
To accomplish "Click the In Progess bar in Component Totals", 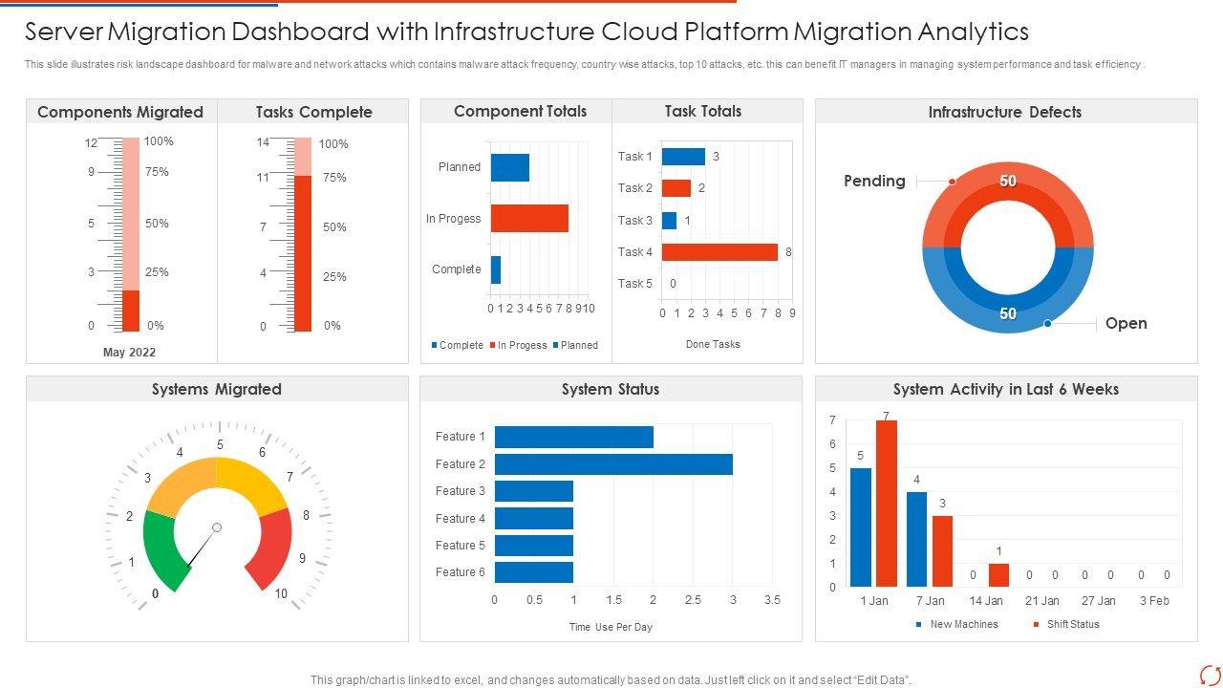I will 529,219.
